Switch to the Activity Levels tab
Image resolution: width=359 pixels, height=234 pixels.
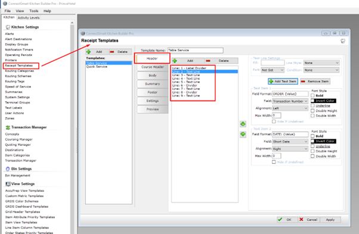coord(29,18)
